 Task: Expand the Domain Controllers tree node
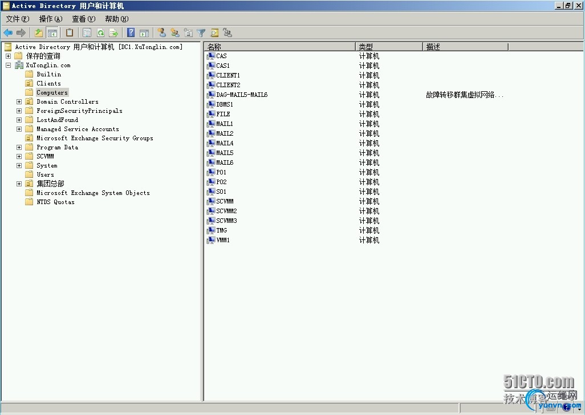(19, 101)
